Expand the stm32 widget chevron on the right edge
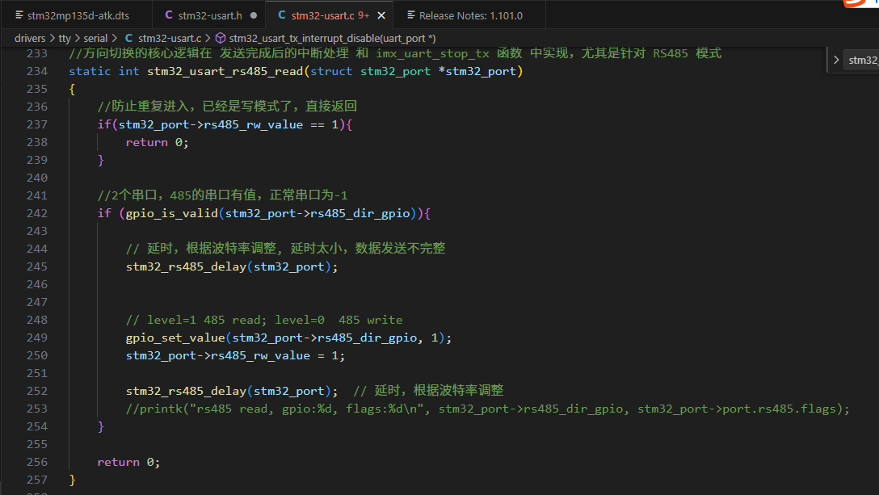Viewport: 879px width, 495px height. pos(836,59)
